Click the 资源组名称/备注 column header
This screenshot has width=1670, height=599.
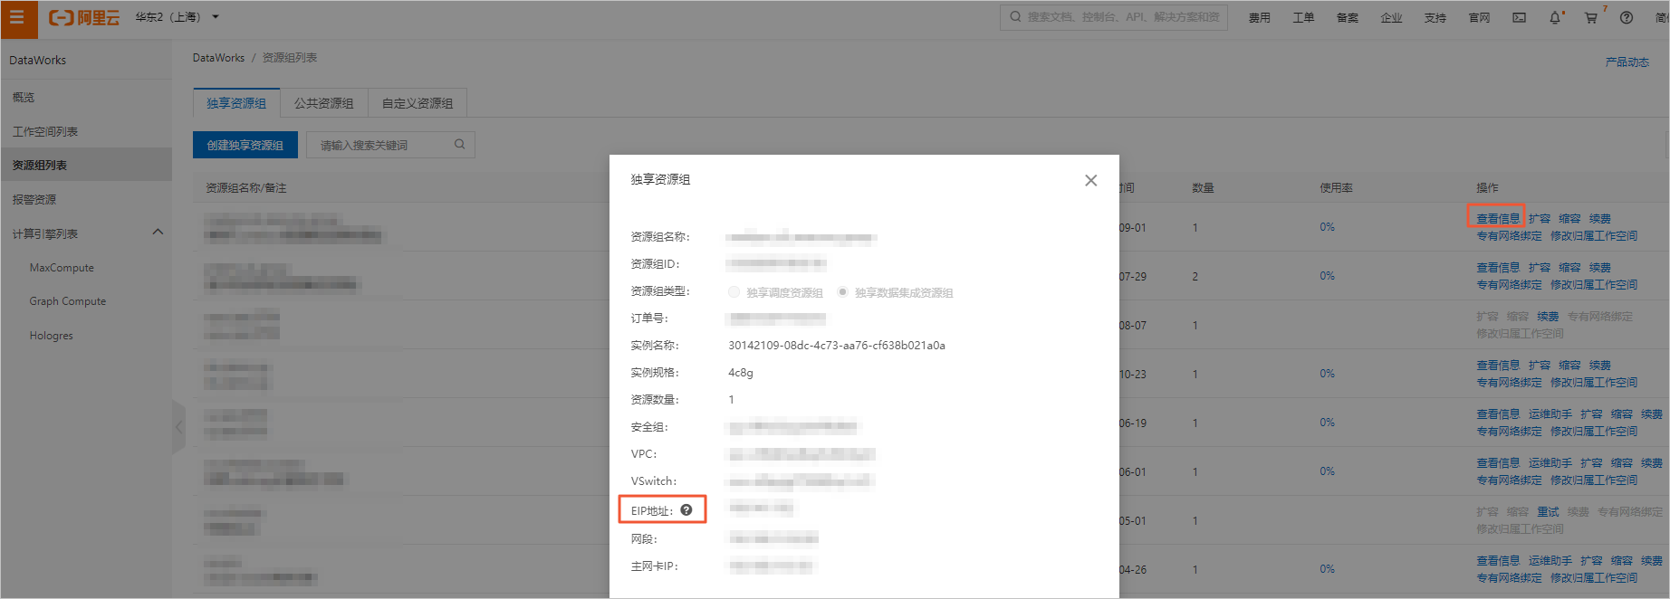click(245, 188)
